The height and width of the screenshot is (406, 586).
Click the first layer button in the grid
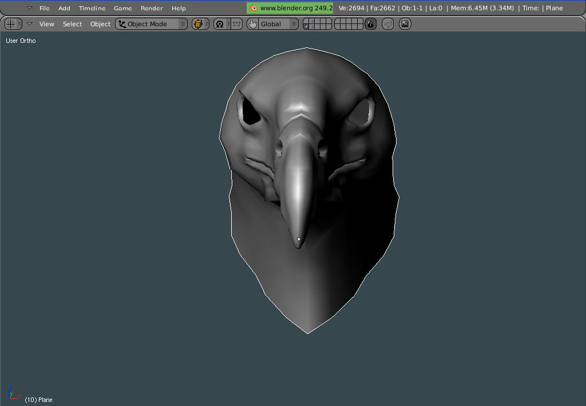click(x=307, y=21)
